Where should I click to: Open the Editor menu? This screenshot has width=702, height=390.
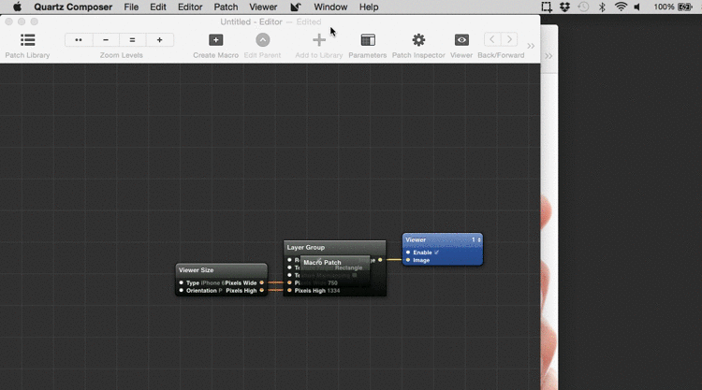pyautogui.click(x=190, y=7)
